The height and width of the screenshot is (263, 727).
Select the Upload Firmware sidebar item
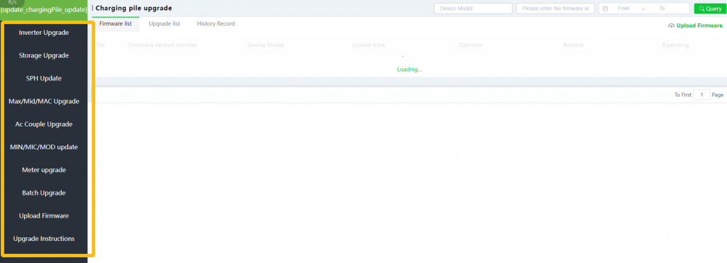[43, 215]
